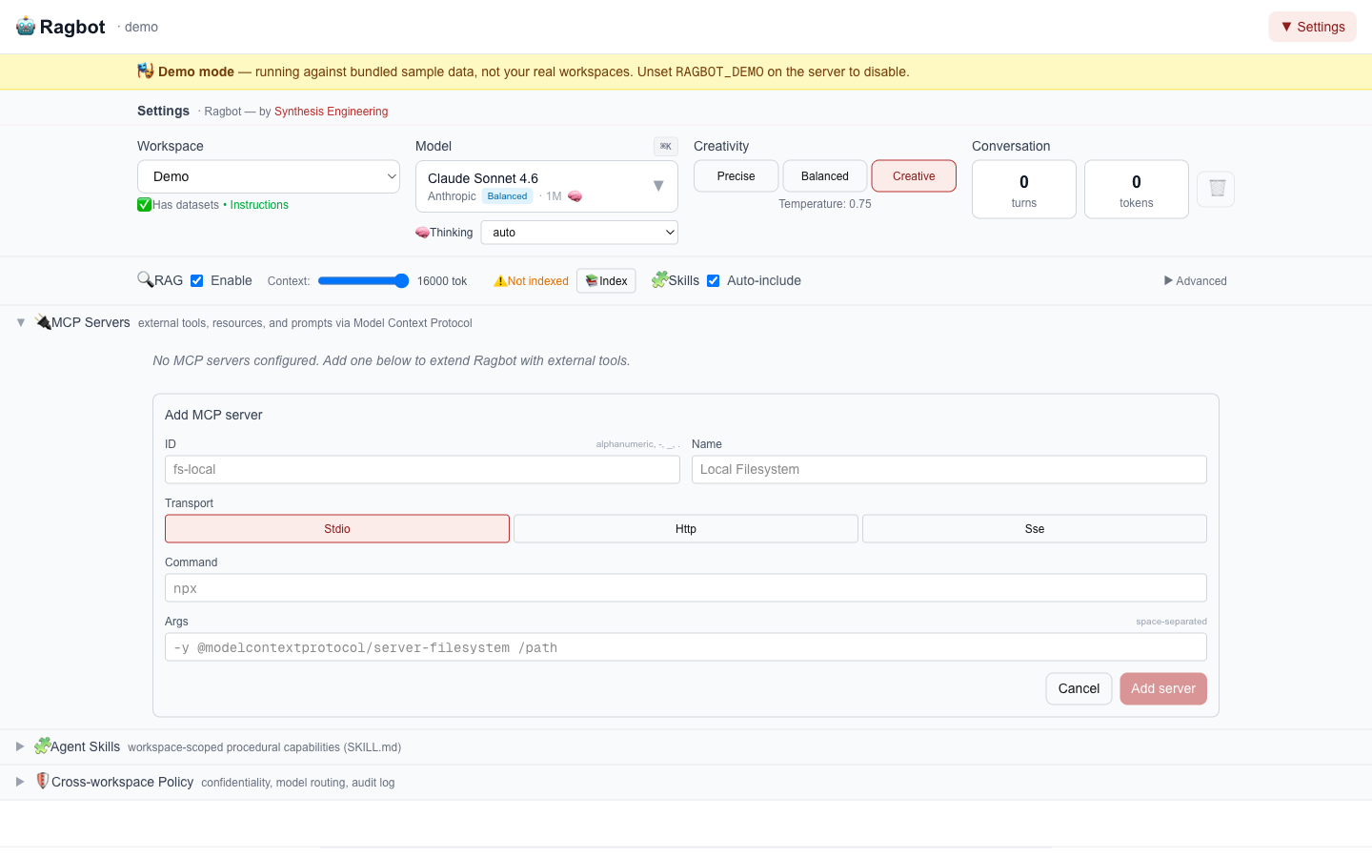Choose Http transport

pyautogui.click(x=686, y=529)
